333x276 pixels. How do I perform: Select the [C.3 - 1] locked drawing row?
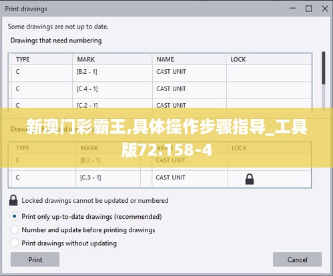tap(159, 178)
